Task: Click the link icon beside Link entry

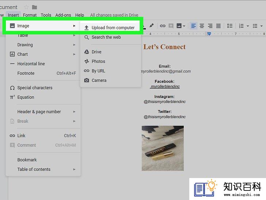Action: tap(12, 136)
